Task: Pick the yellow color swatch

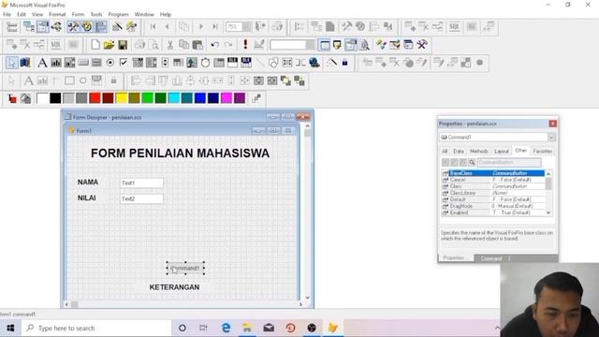Action: 122,98
